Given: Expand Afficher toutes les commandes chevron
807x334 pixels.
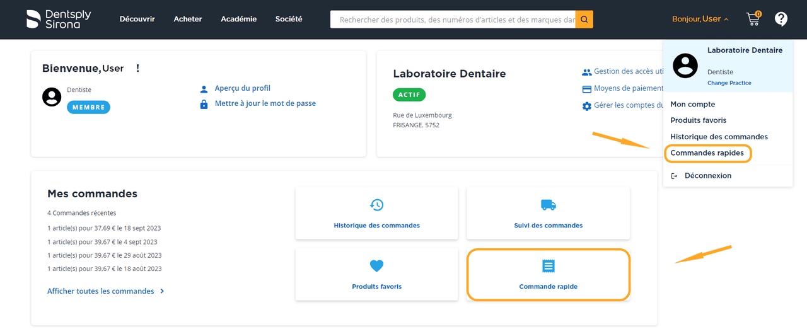Looking at the screenshot, I should tap(162, 291).
